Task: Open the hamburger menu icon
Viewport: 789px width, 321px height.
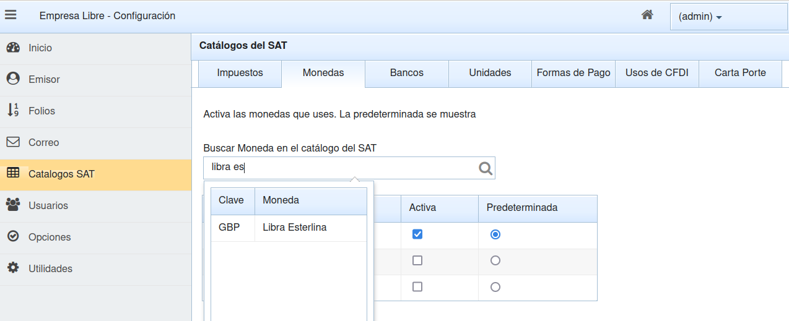Action: (11, 15)
